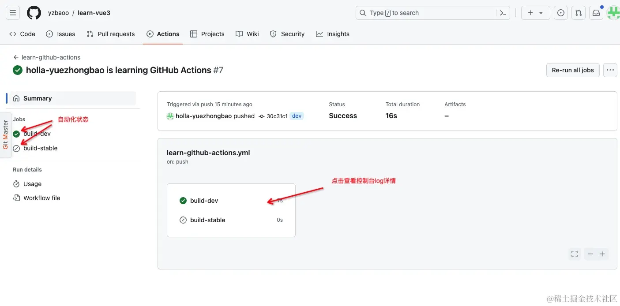Open the command palette icon
The height and width of the screenshot is (306, 620).
(503, 13)
